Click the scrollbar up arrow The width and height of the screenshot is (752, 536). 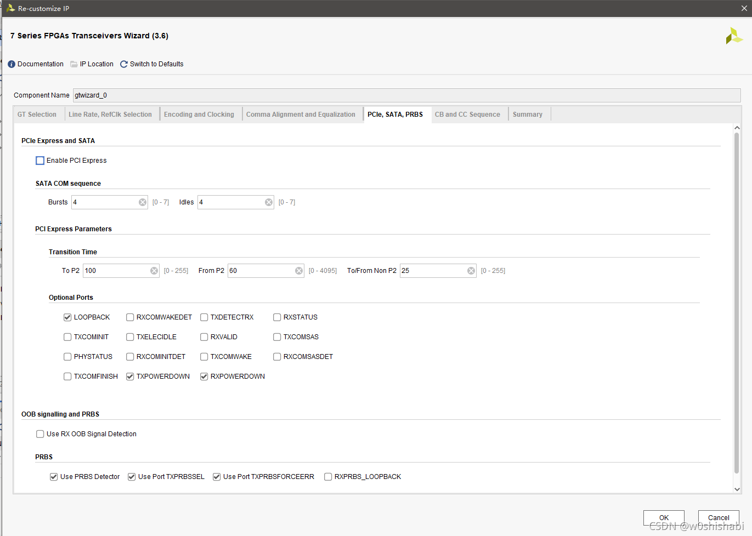737,128
